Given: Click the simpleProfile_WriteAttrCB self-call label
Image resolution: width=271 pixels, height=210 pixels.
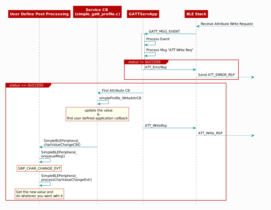Looking at the screenshot, I should (120, 98).
